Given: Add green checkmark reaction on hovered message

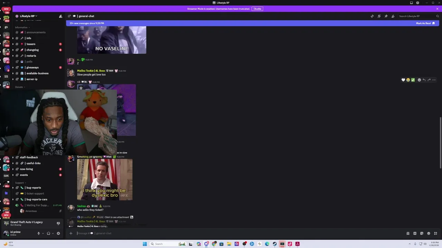Looking at the screenshot, I should tap(413, 80).
